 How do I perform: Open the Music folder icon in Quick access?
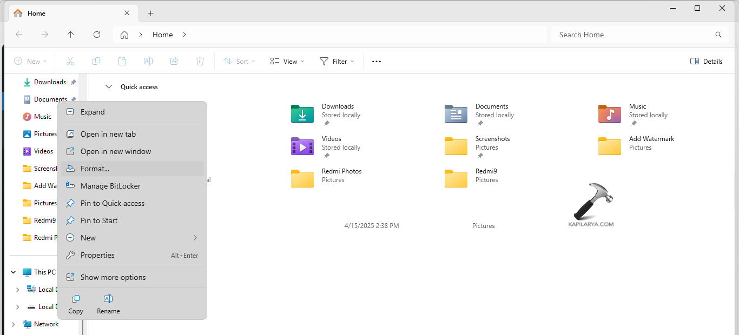pyautogui.click(x=609, y=114)
